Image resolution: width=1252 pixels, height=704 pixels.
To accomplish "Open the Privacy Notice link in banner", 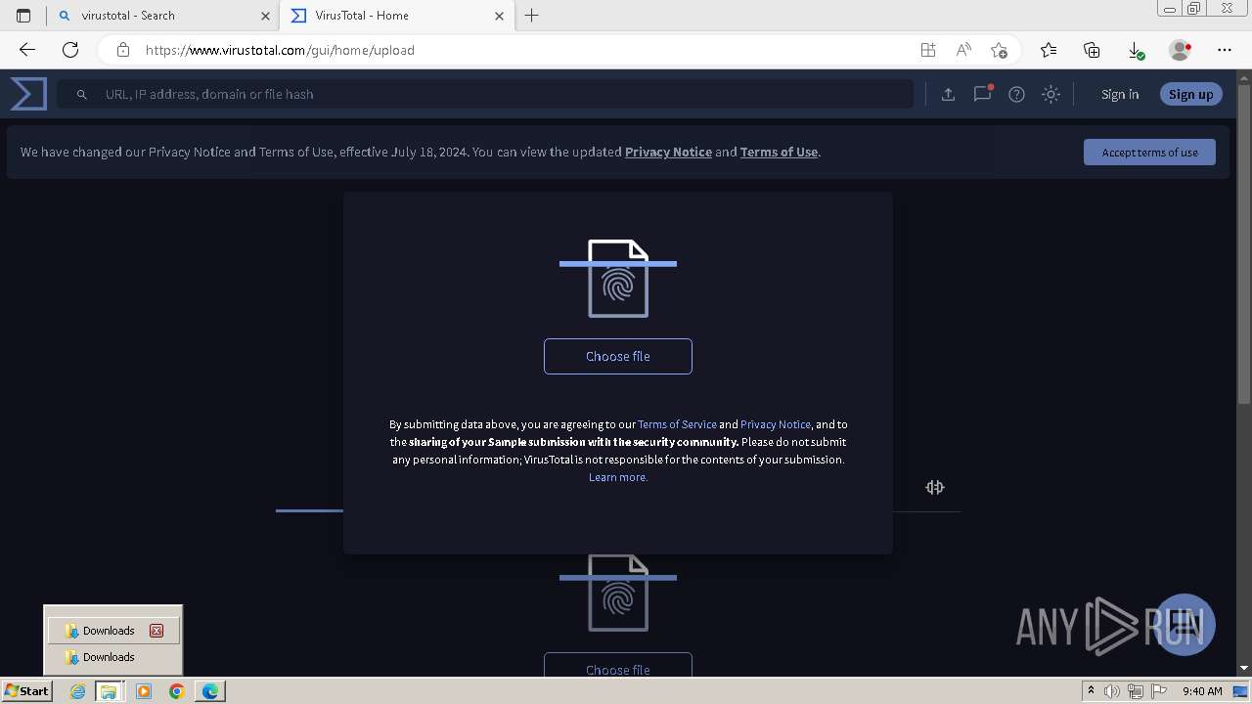I will [668, 152].
